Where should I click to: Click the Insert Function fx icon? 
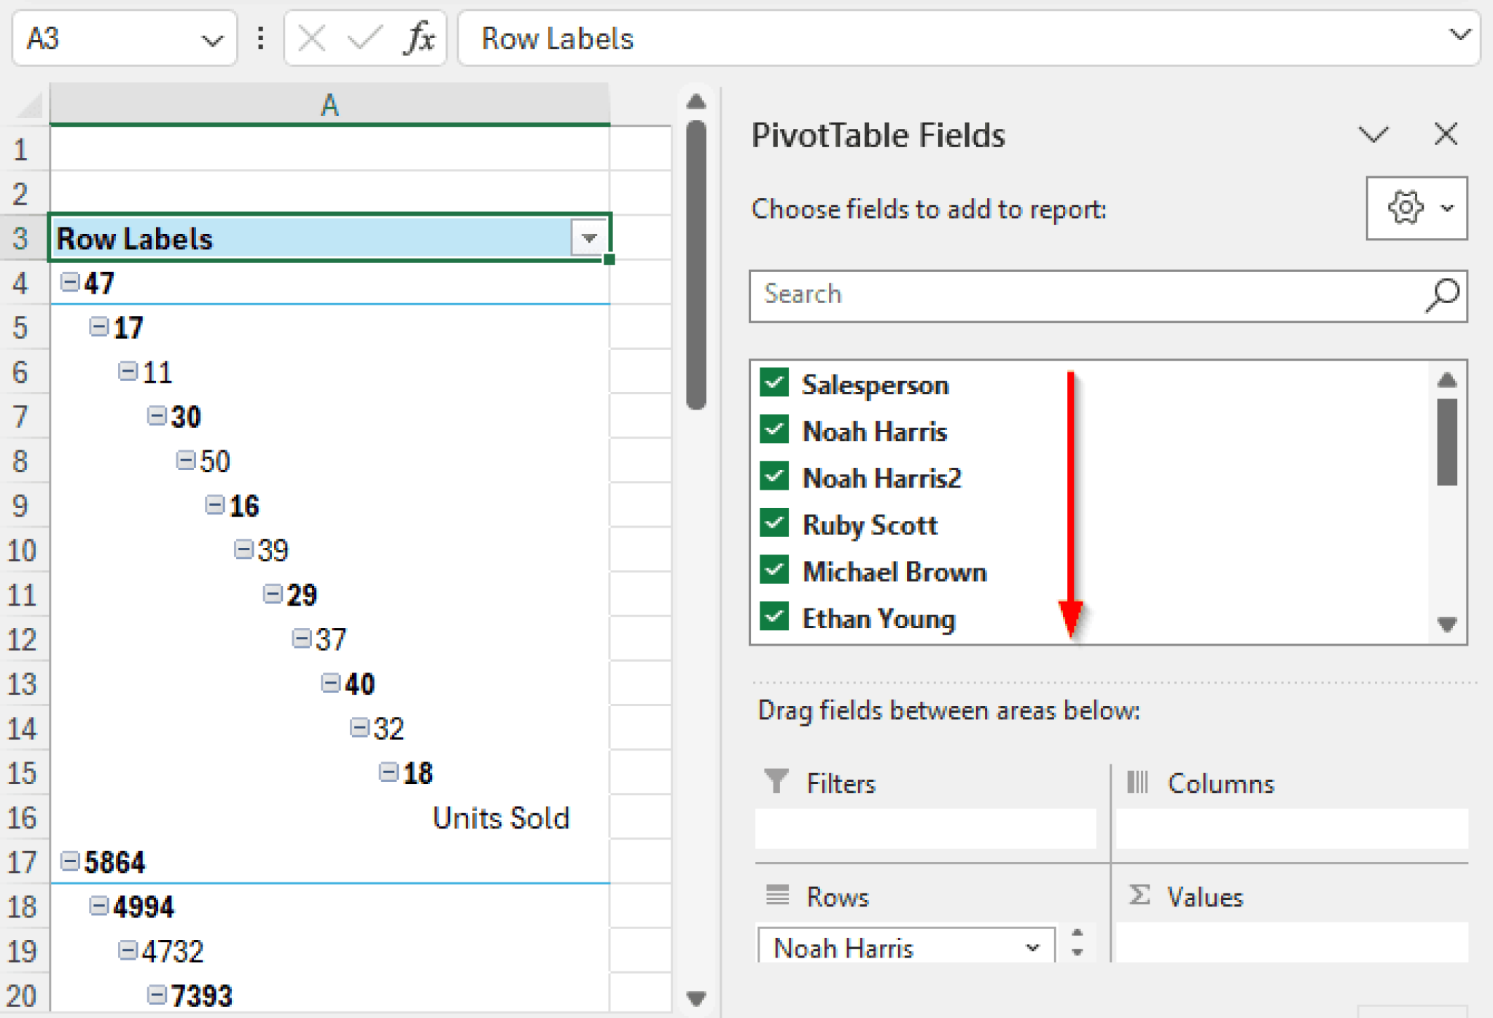coord(418,38)
